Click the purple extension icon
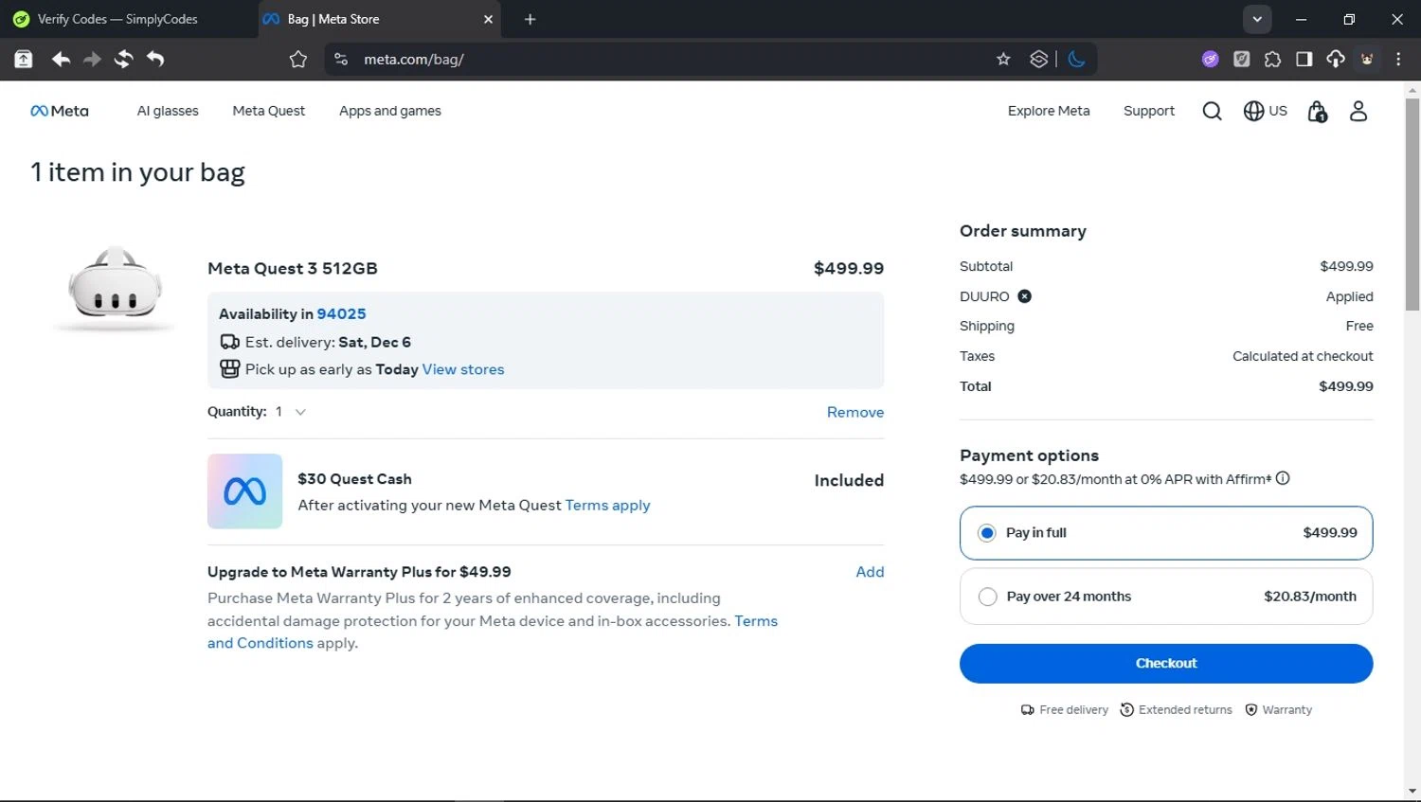The height and width of the screenshot is (802, 1421). 1210,59
